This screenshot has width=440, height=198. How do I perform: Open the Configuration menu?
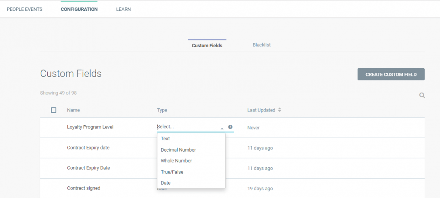79,9
